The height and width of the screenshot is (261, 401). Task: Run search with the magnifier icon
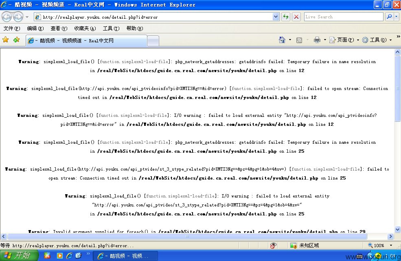389,17
